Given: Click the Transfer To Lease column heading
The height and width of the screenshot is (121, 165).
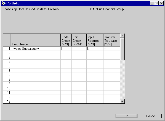Looking at the screenshot, I should (x=112, y=40).
